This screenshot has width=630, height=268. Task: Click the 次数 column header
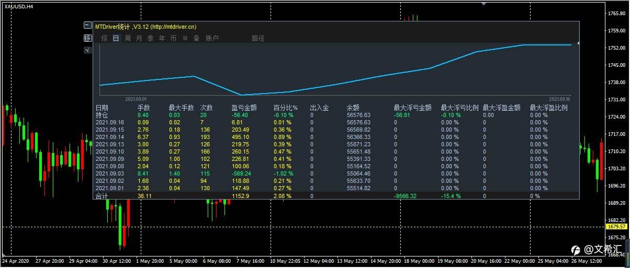pos(207,108)
